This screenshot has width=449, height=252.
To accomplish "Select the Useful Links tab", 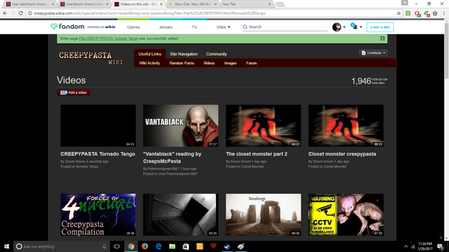I will click(149, 54).
